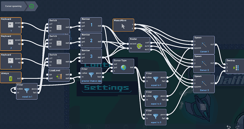Viewport: 244px width, 129px height.
Task: Click the A key icon in Keyboard 1 node
Action: 11,25
